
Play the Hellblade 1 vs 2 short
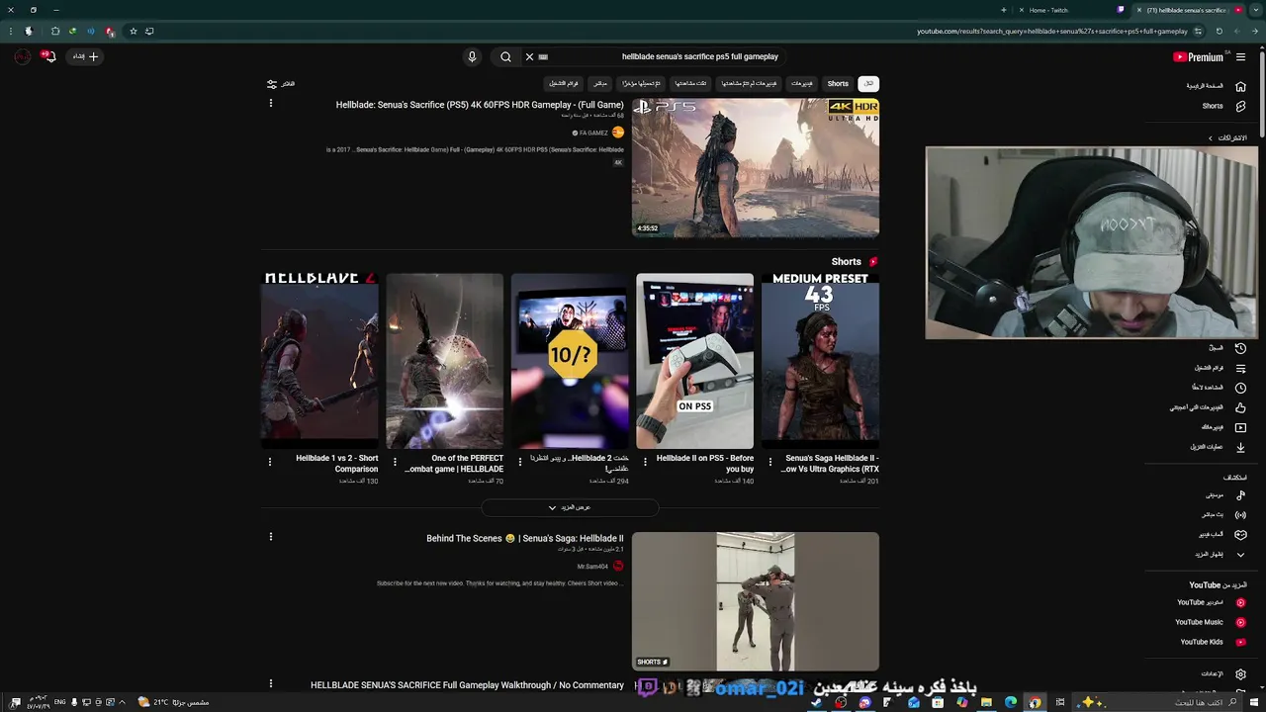(x=319, y=361)
